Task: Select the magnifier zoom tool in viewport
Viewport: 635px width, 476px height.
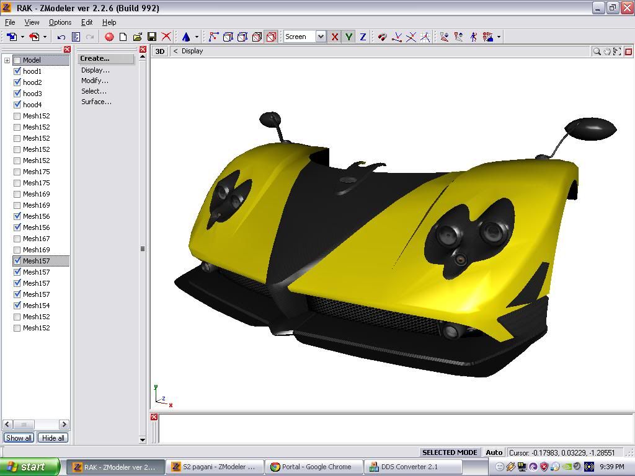Action: click(x=597, y=51)
